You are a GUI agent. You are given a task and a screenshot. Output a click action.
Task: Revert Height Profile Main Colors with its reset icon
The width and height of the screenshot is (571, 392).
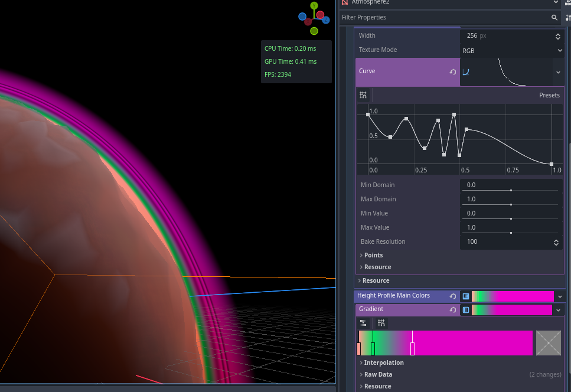pos(453,296)
